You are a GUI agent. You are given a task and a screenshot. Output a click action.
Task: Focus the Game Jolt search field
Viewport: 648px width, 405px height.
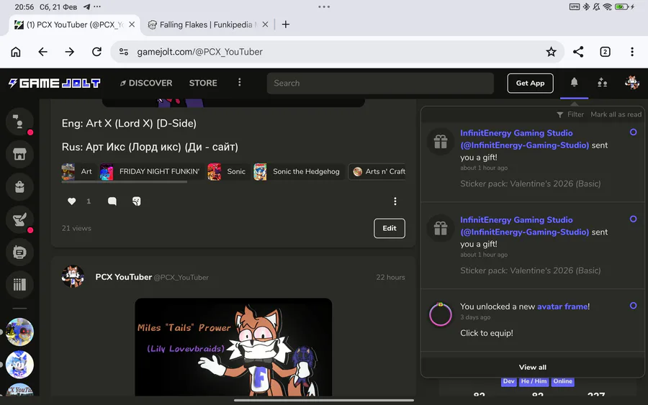(380, 83)
